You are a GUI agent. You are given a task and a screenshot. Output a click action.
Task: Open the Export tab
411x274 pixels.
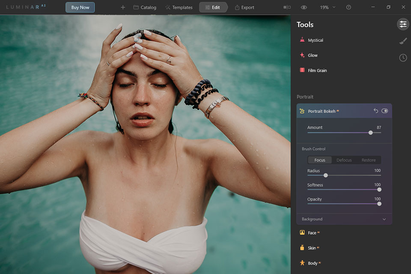[x=244, y=7]
